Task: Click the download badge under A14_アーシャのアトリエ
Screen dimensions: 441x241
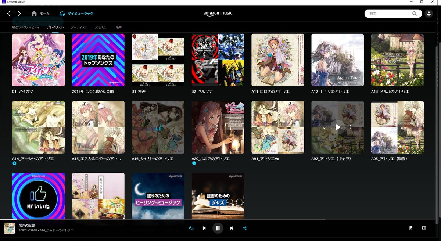Action: [x=14, y=163]
